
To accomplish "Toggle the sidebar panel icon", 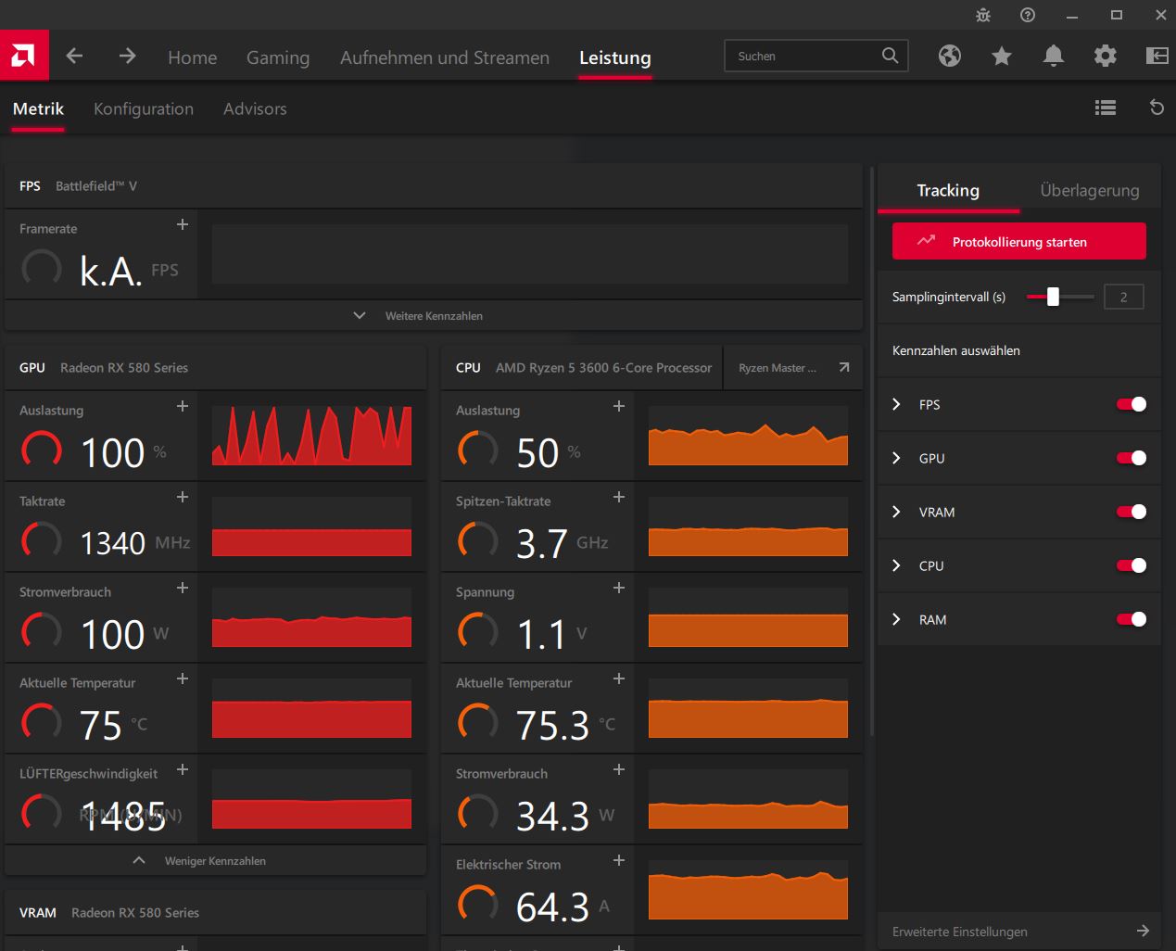I will pyautogui.click(x=1157, y=57).
